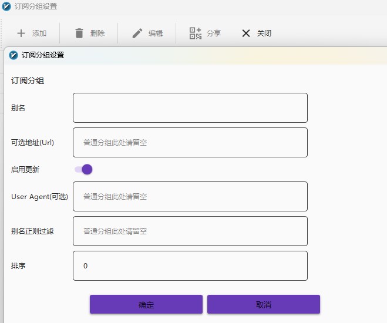Click the logo icon in dialog title bar
Viewport: 387px width, 323px height.
pos(14,55)
